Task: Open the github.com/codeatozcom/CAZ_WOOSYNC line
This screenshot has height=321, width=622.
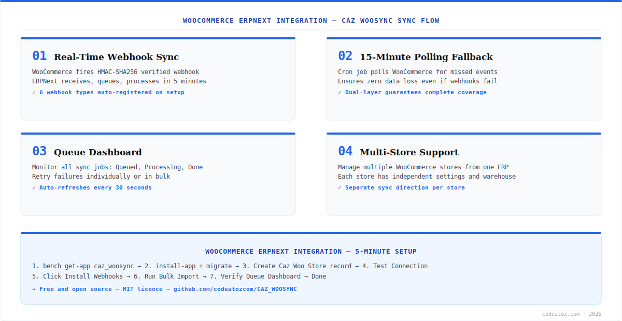Action: (x=164, y=289)
